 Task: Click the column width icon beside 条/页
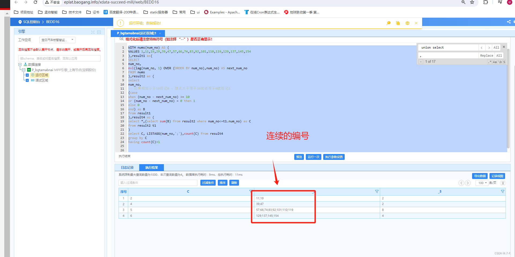click(503, 183)
